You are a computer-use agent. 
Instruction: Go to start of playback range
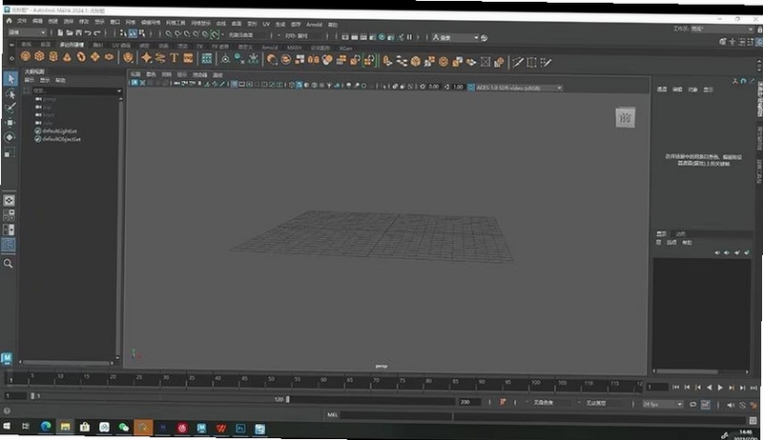[675, 387]
